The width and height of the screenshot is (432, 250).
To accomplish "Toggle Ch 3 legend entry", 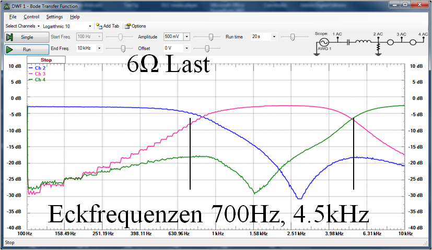I will [40, 74].
